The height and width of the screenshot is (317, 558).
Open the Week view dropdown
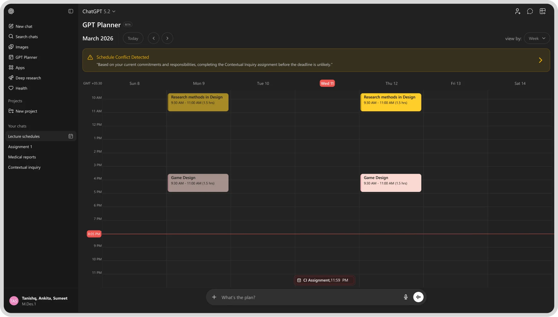[x=537, y=38]
